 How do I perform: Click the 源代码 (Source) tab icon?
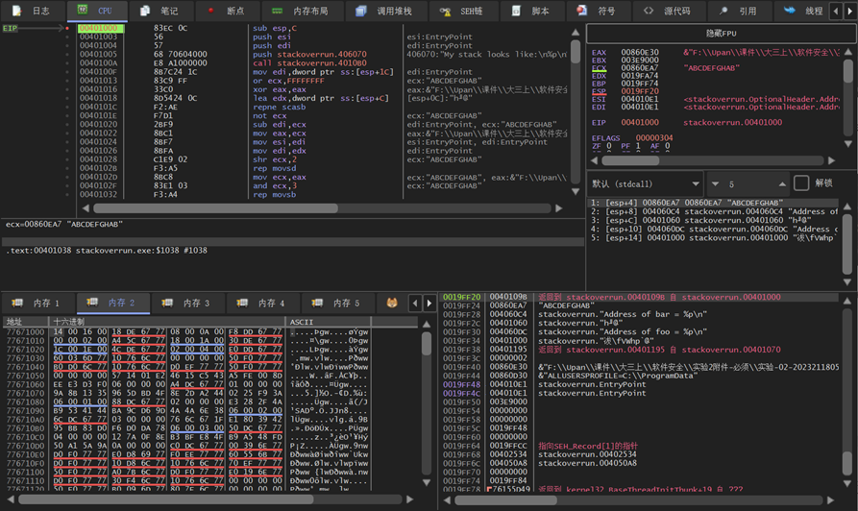tap(649, 11)
